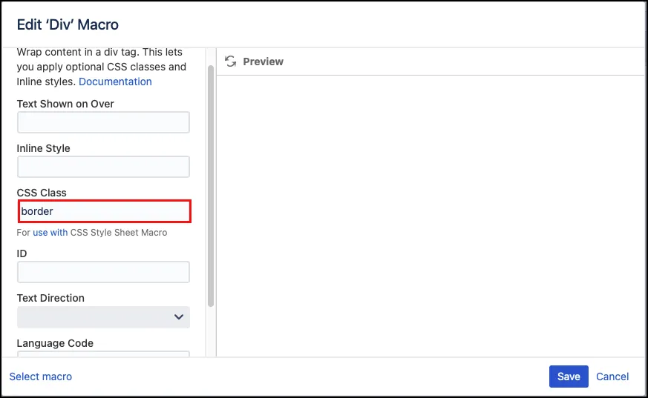Save the Div macro settings
The image size is (648, 398).
point(569,377)
